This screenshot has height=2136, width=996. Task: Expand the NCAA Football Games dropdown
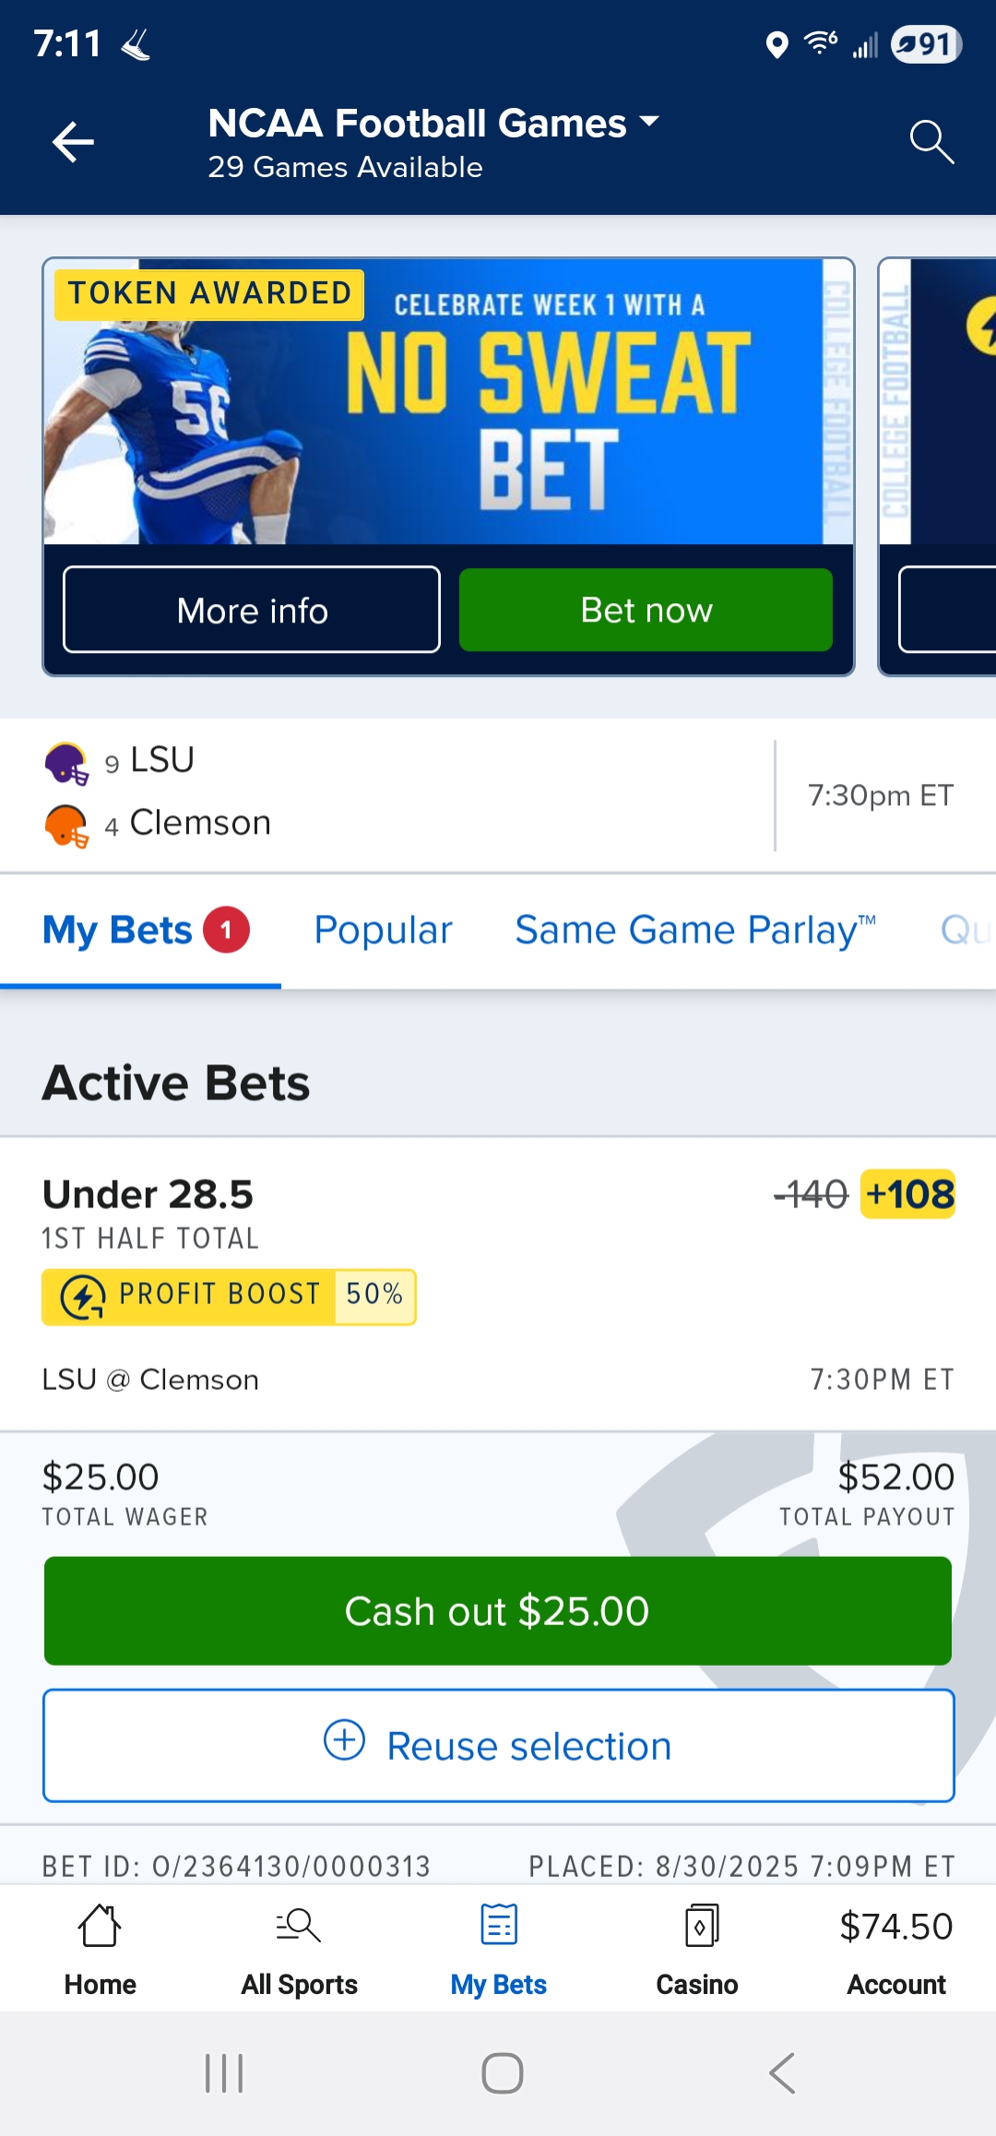649,122
